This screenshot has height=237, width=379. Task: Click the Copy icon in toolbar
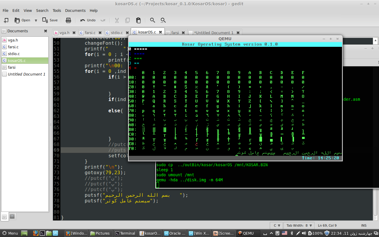128,20
